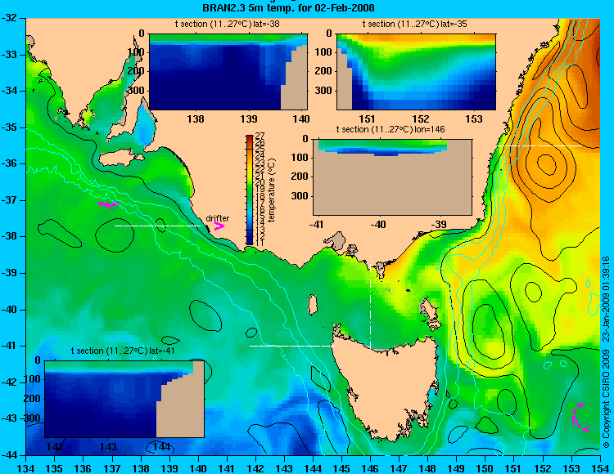Click the '140' tick under the lat=-38 section

[302, 118]
